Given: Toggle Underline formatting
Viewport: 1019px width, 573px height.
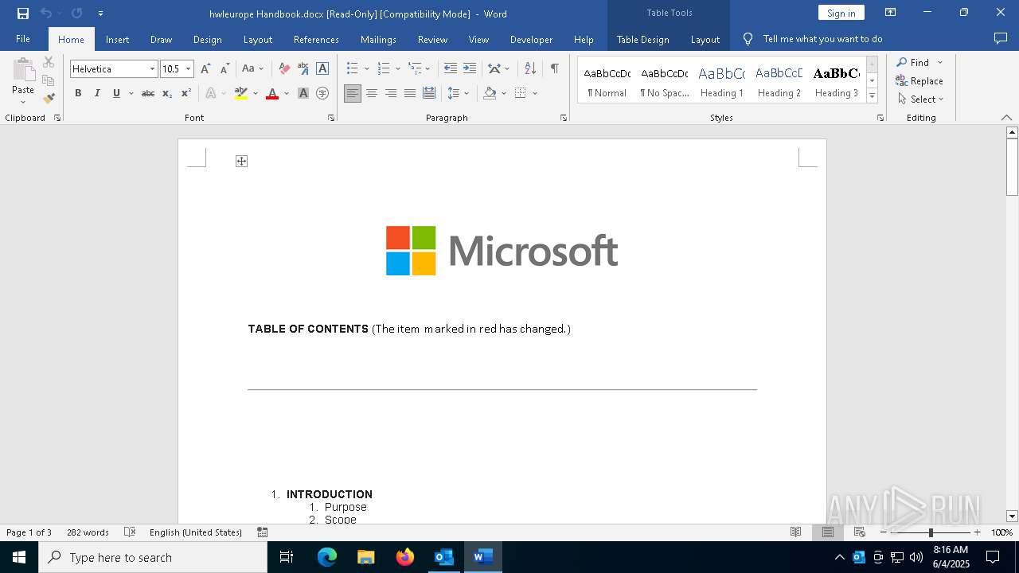Looking at the screenshot, I should click(x=116, y=93).
